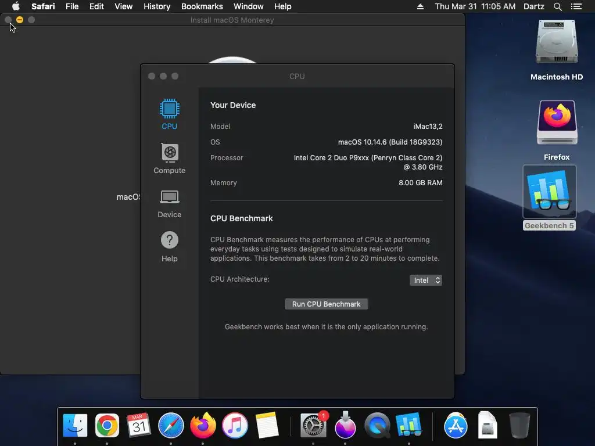595x446 pixels.
Task: Select Geekbench 5 desktop icon
Action: tap(550, 197)
